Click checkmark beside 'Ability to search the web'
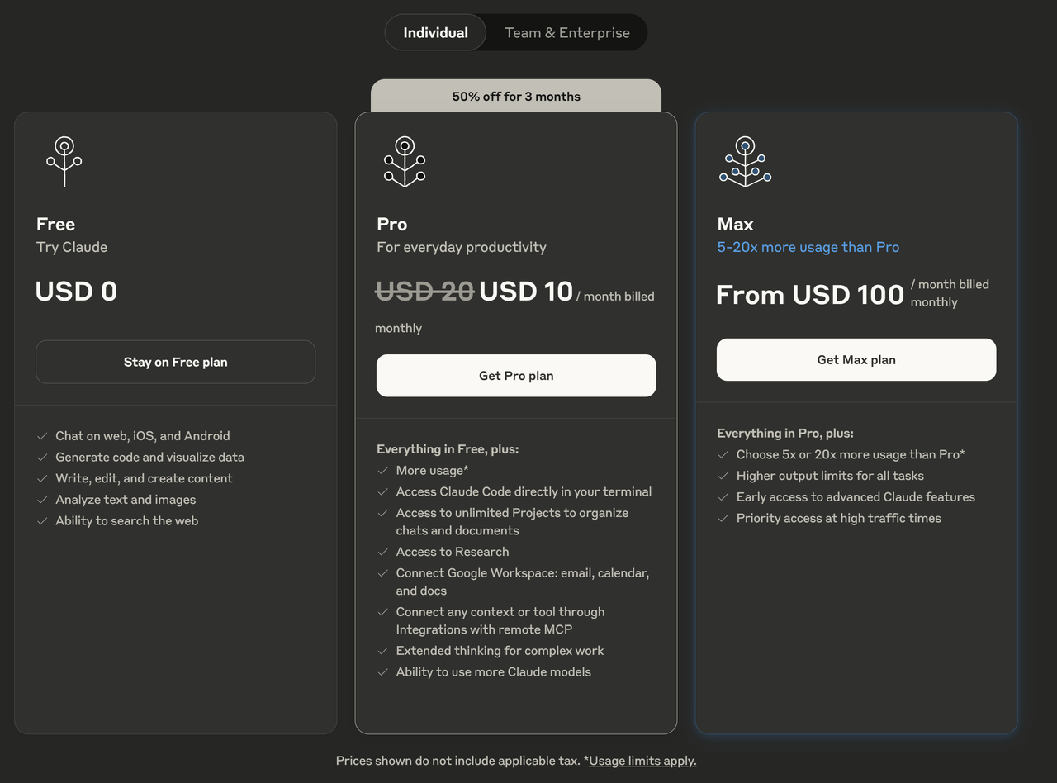 tap(42, 521)
